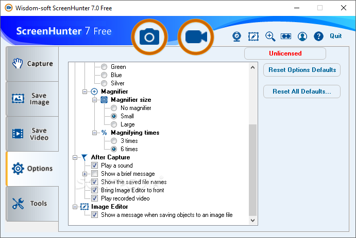Collapse the Image Editor node
Screen dimensions: 356x238
(x=75, y=207)
